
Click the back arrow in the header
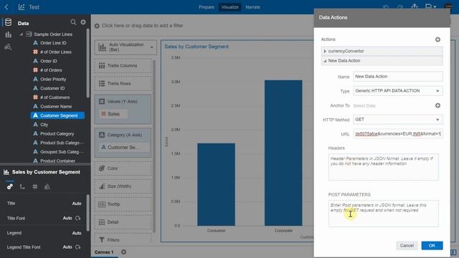point(6,7)
